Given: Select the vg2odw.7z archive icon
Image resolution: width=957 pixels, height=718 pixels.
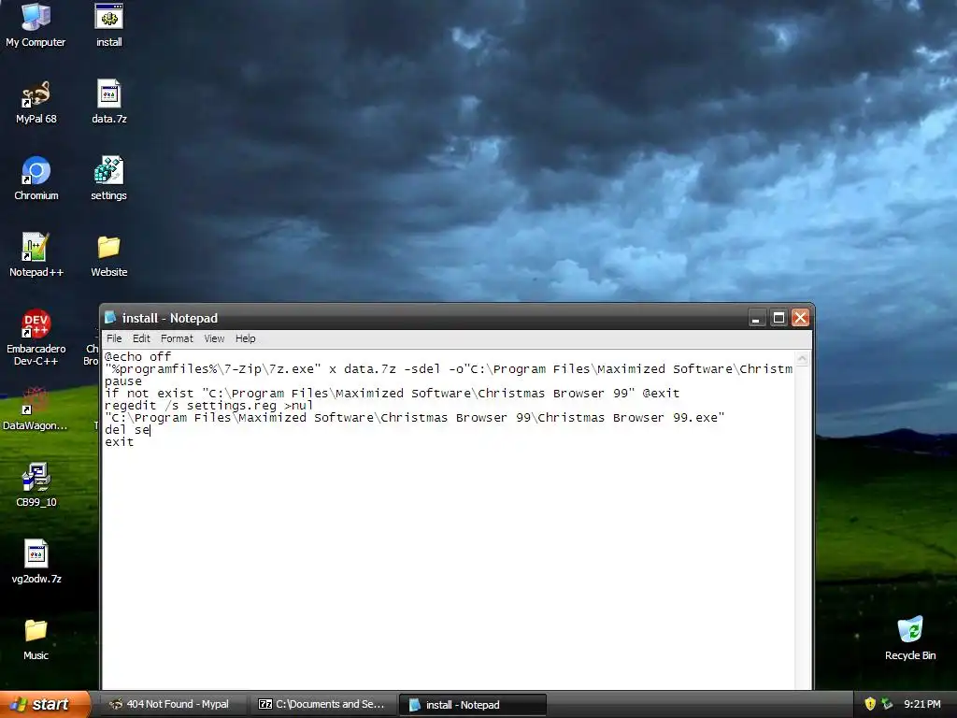Looking at the screenshot, I should [x=36, y=562].
